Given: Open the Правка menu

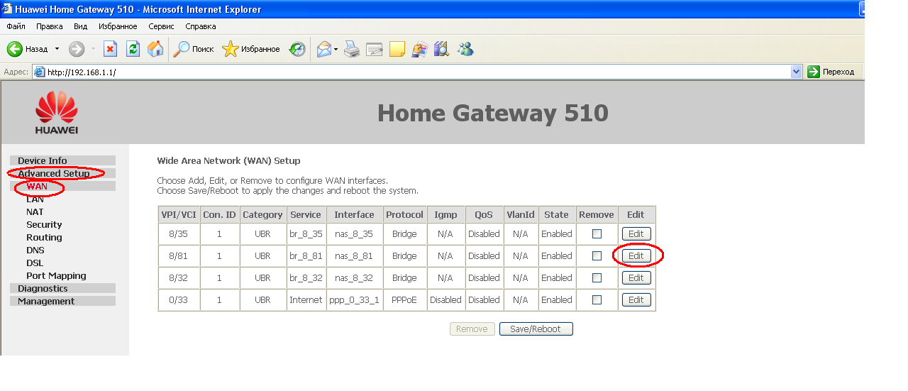Looking at the screenshot, I should pos(49,26).
